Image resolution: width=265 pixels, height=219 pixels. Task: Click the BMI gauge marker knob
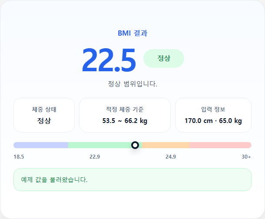[135, 145]
